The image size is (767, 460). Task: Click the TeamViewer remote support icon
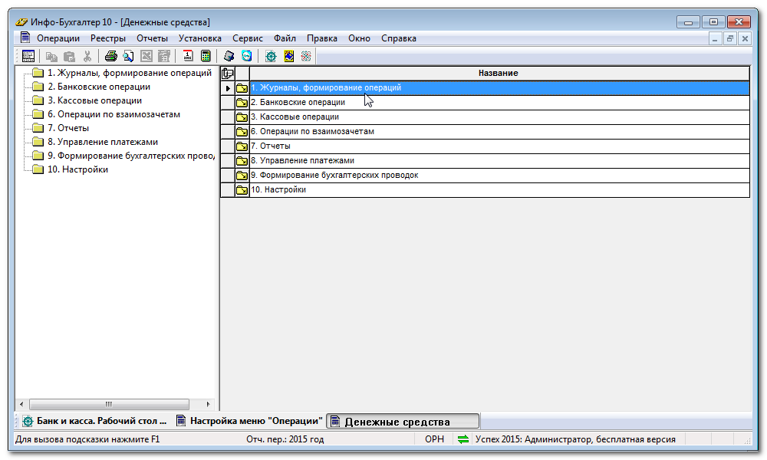247,56
